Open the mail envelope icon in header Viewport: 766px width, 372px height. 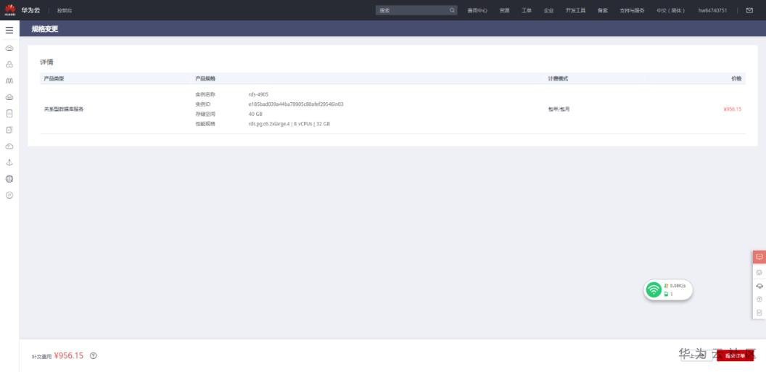[749, 10]
